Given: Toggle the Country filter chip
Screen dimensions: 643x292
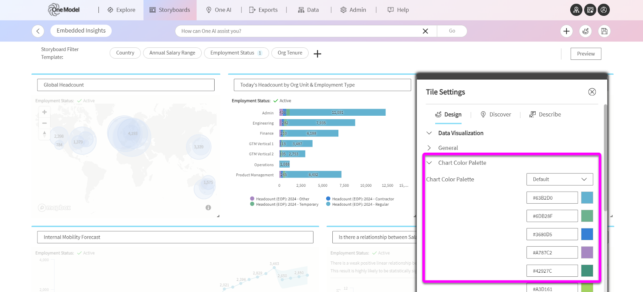Looking at the screenshot, I should coord(125,53).
